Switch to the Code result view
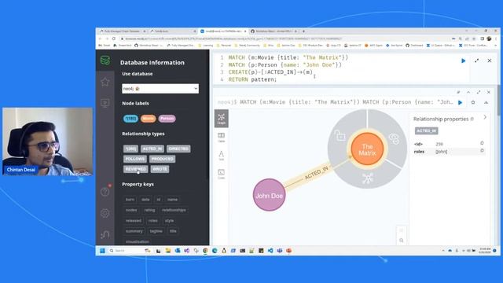This screenshot has width=503, height=283. tap(222, 174)
